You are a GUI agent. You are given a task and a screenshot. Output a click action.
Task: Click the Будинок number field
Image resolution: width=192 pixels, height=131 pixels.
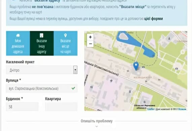(22, 107)
